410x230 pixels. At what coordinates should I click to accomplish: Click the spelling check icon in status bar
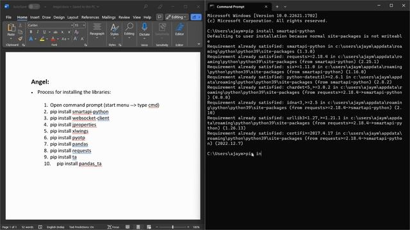point(40,227)
